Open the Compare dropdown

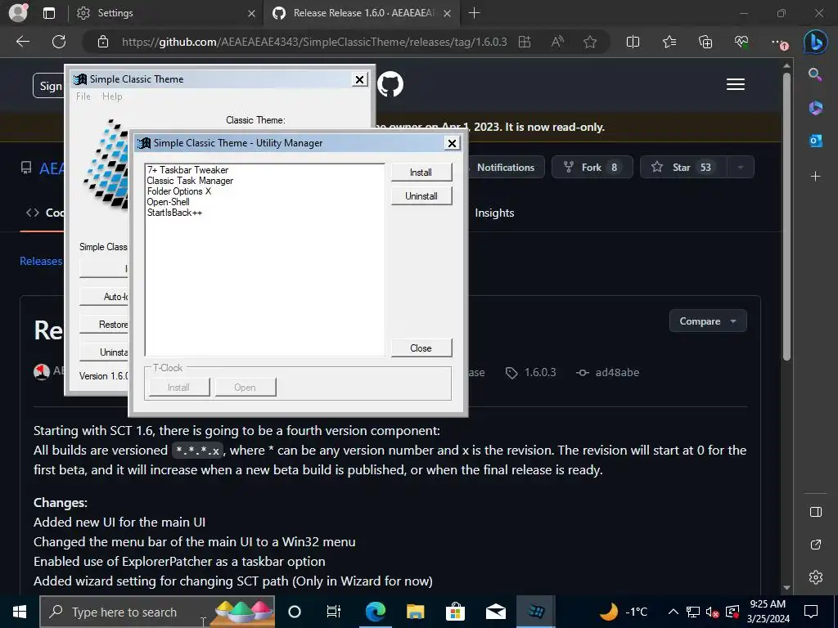(x=708, y=321)
